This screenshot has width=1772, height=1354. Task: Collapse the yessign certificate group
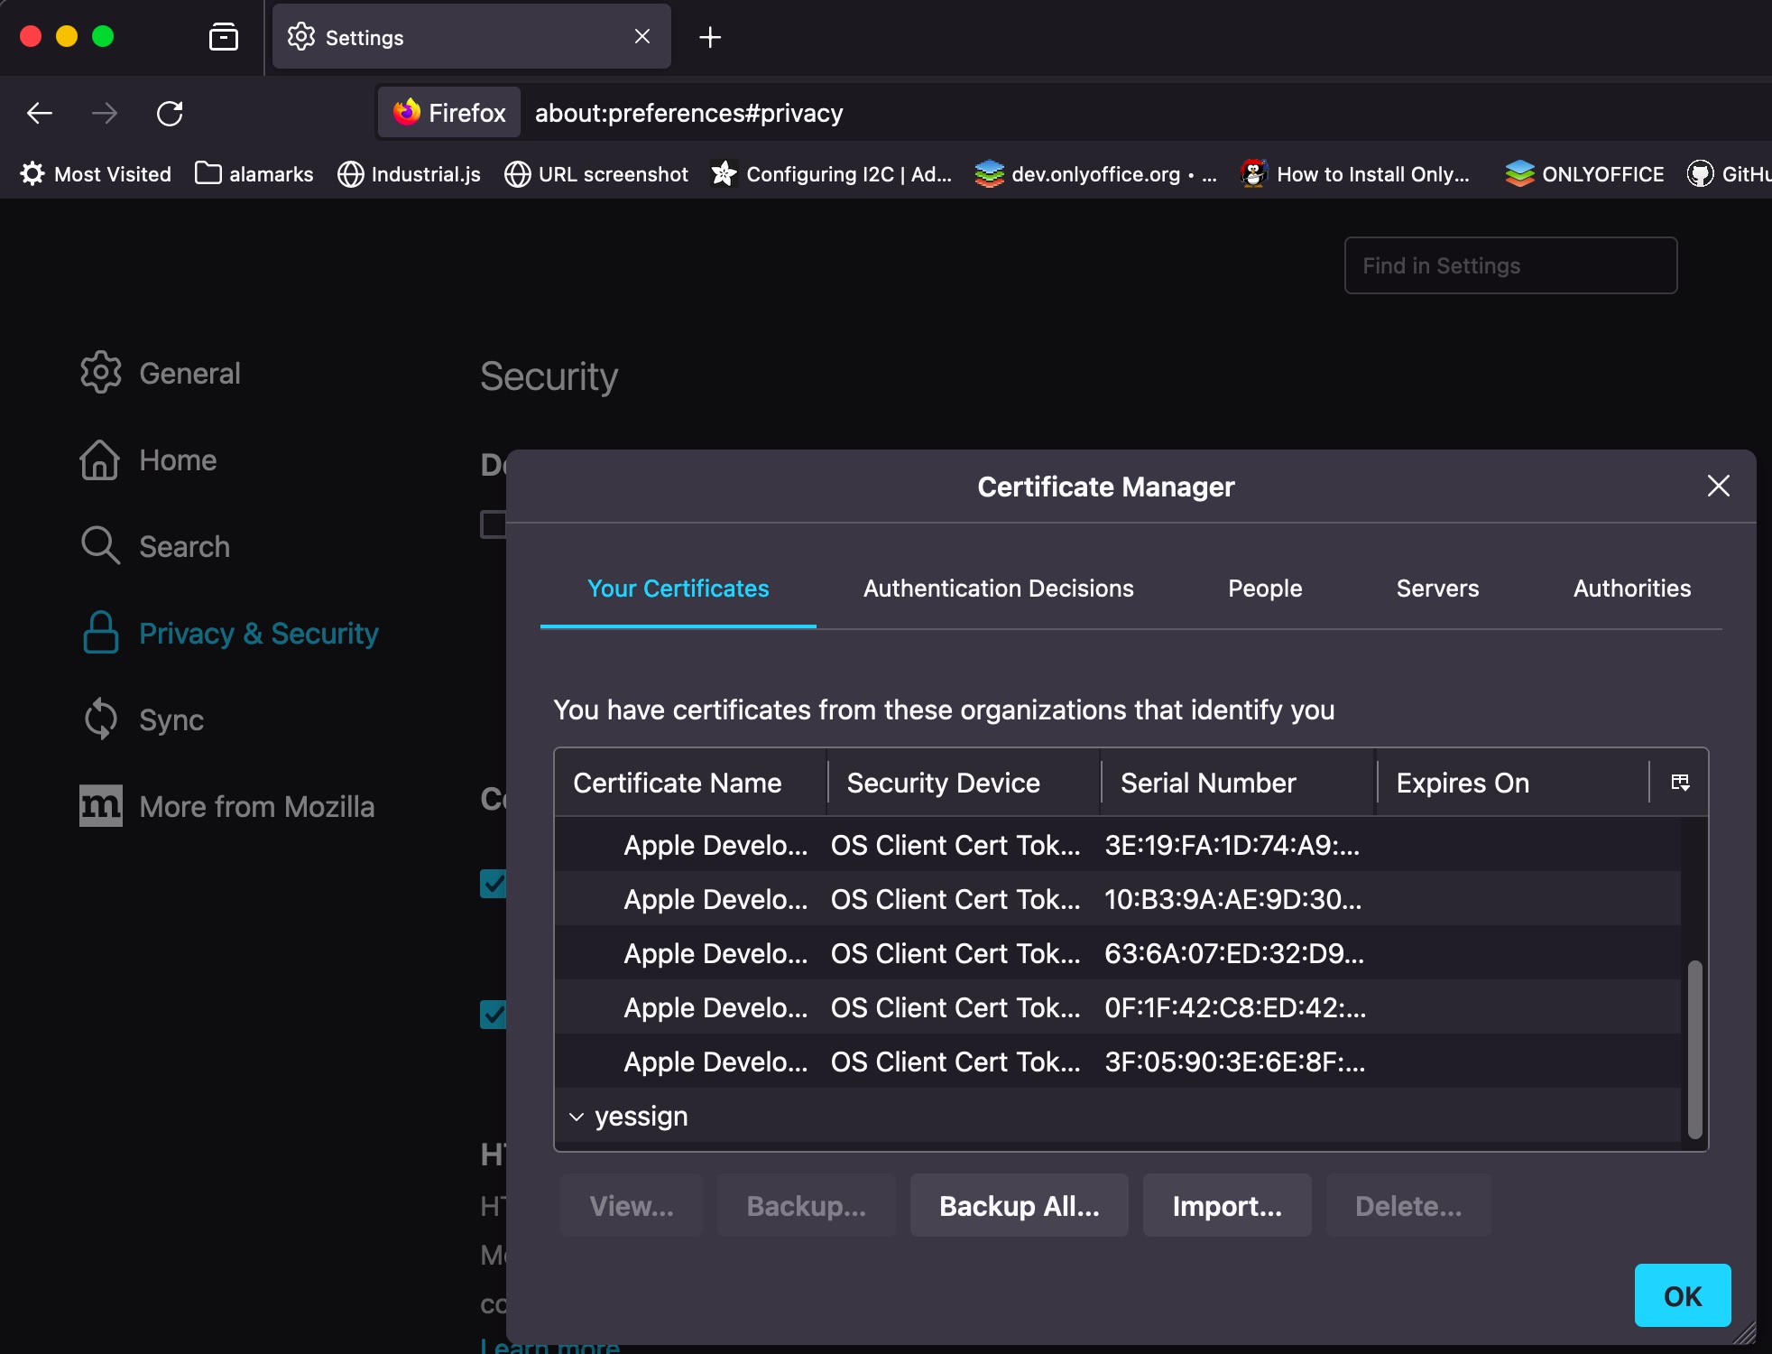(x=577, y=1118)
